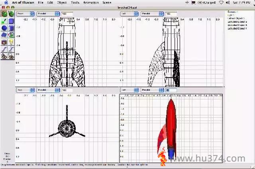Select the interpolating curve tool
The height and width of the screenshot is (169, 255).
click(4, 49)
